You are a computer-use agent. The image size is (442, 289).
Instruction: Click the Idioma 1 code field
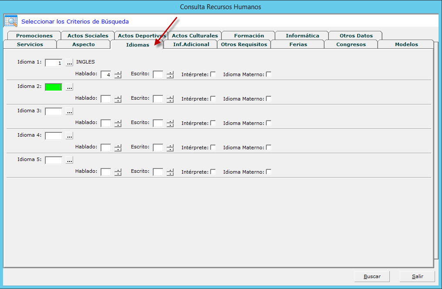pos(54,63)
